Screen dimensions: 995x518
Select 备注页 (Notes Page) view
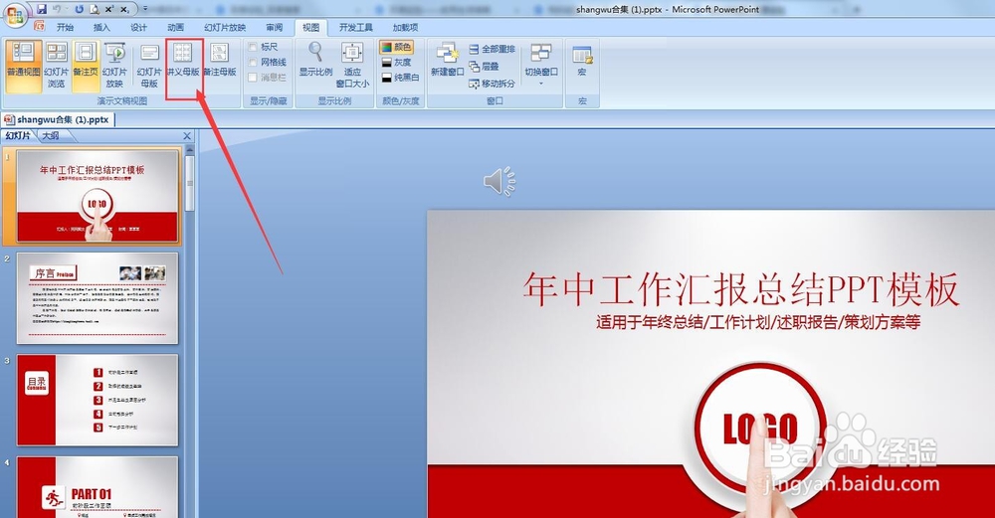(x=86, y=66)
